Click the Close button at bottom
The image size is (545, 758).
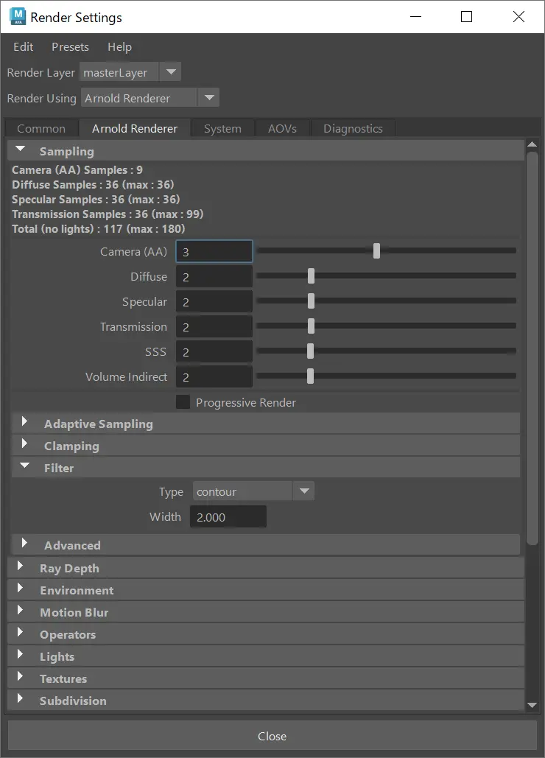[x=272, y=736]
